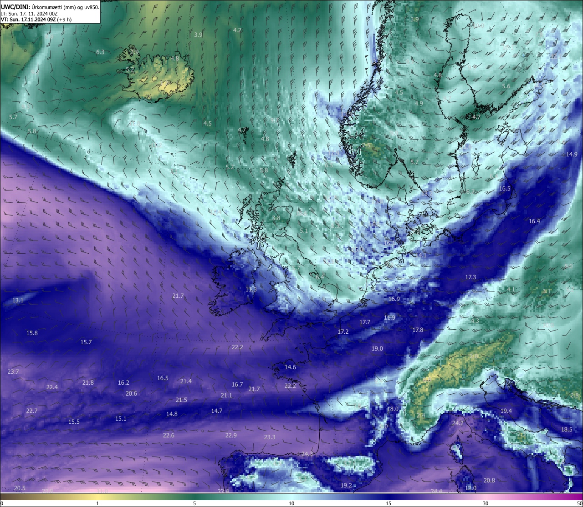Click the 17.3 value label
Viewport: 583px width, 507px height.
(470, 277)
